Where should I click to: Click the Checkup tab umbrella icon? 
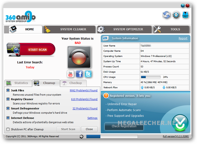(x=65, y=83)
